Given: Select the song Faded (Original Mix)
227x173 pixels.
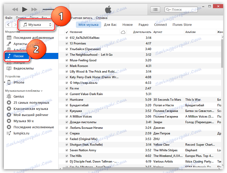Looking at the screenshot, I should pyautogui.click(x=84, y=139).
